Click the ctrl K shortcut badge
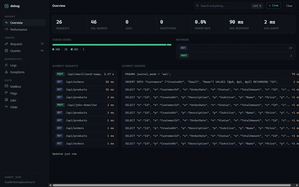 257,6
